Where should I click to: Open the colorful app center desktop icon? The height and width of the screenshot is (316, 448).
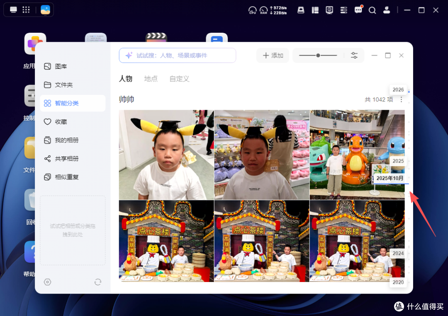35,43
